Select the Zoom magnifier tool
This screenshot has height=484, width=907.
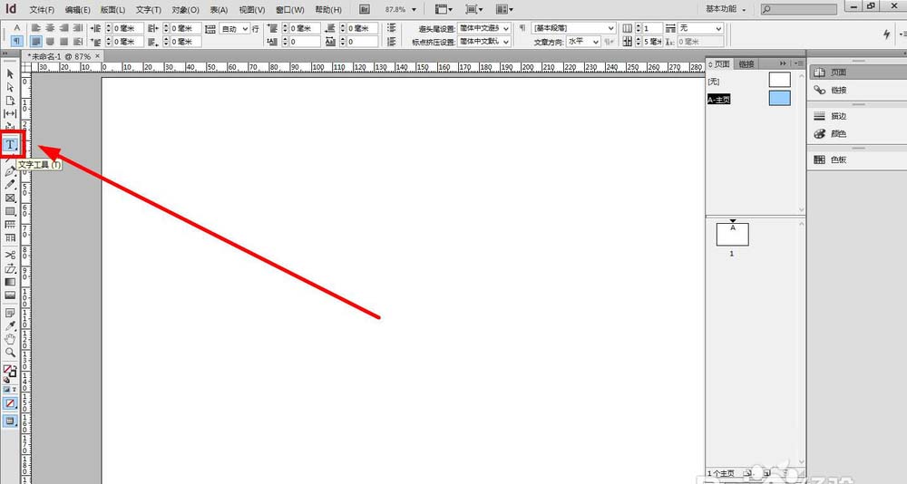10,353
